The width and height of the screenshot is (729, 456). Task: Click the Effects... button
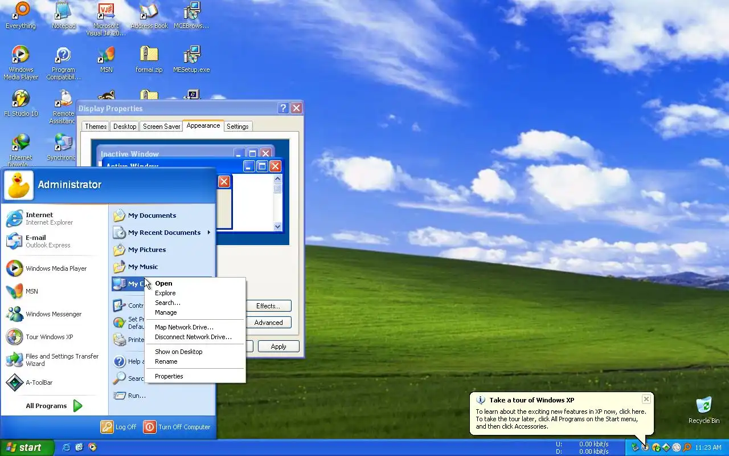point(268,306)
